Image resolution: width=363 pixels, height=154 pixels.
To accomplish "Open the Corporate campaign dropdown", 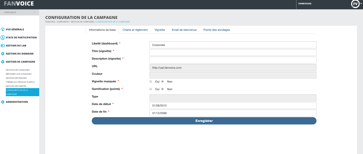I will [19, 12].
